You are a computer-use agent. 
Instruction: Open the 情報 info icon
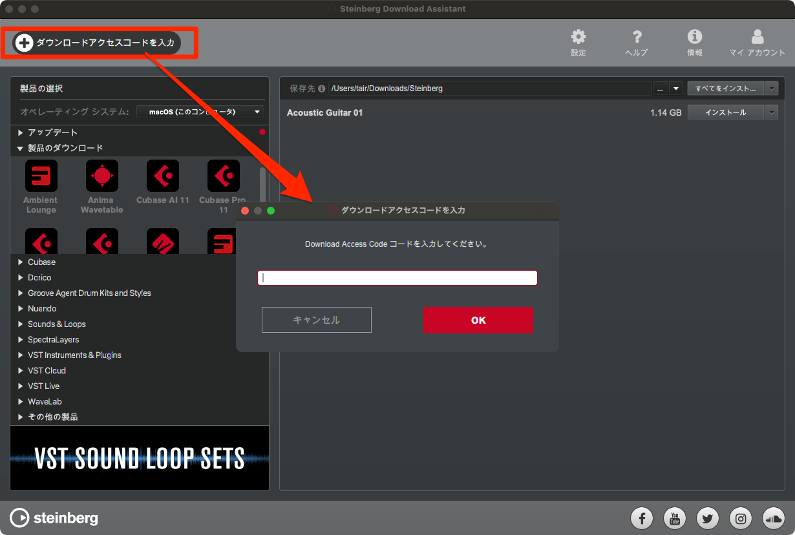coord(695,37)
